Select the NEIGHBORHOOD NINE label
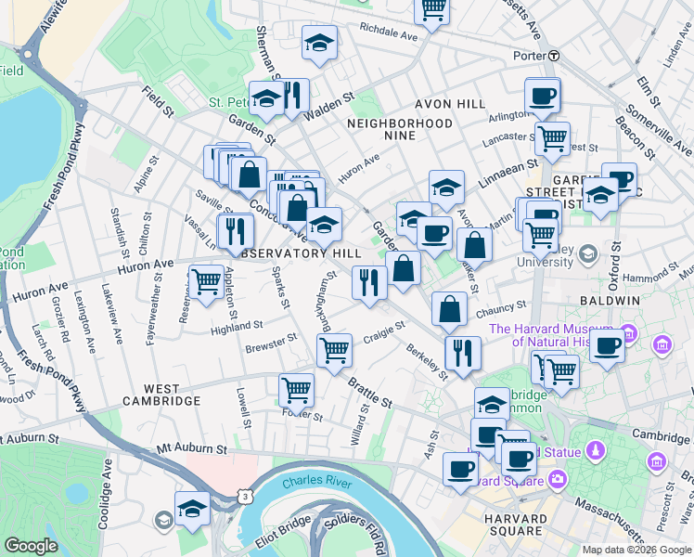Screen dimensions: 694x557 pos(400,129)
